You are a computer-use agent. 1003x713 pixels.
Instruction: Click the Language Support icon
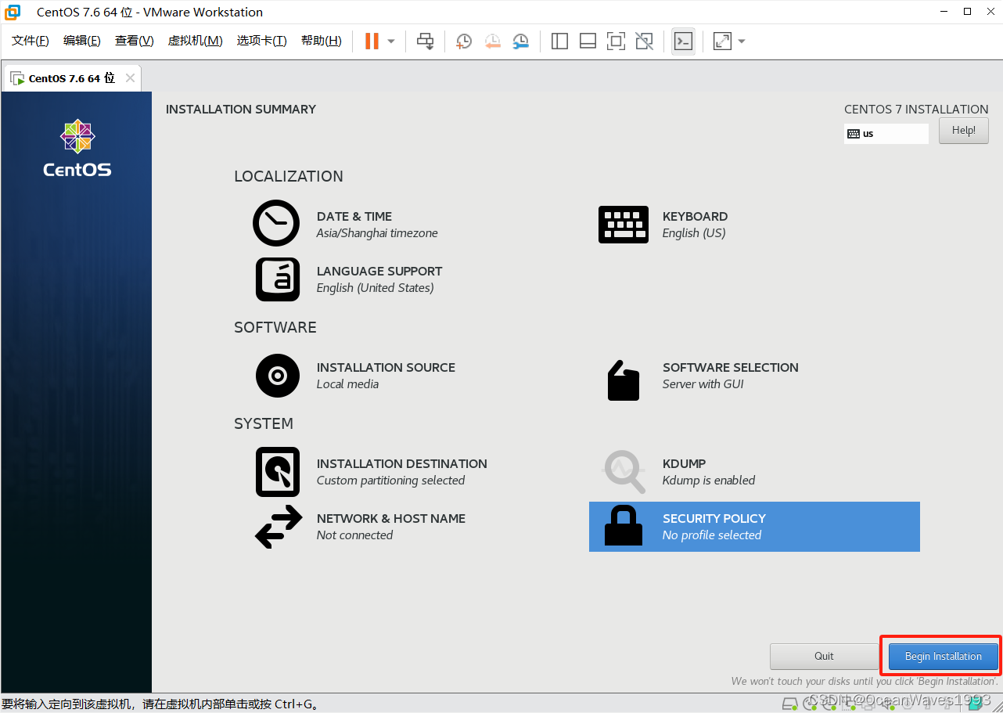pos(278,279)
